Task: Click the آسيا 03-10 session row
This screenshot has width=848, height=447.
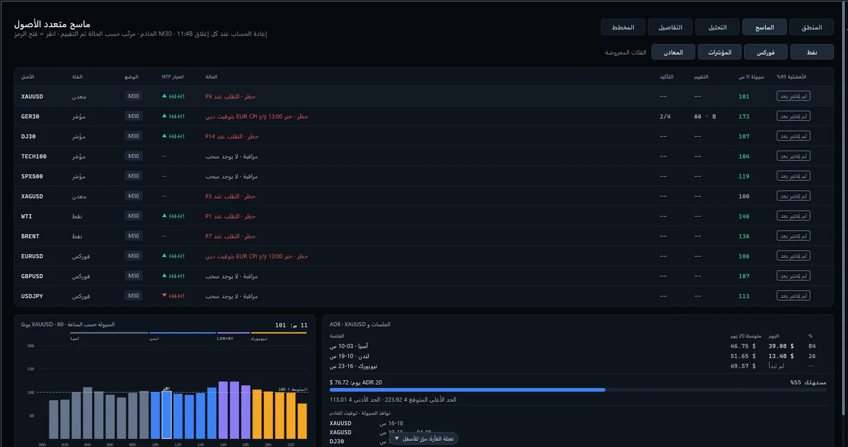Action: click(578, 346)
